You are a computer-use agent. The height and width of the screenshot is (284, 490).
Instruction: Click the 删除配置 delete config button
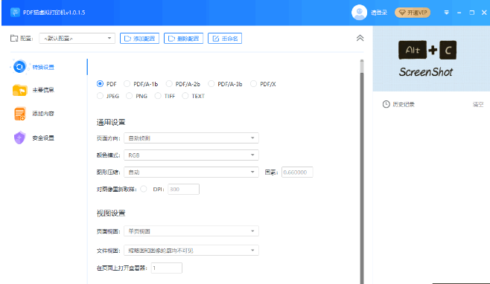point(184,39)
